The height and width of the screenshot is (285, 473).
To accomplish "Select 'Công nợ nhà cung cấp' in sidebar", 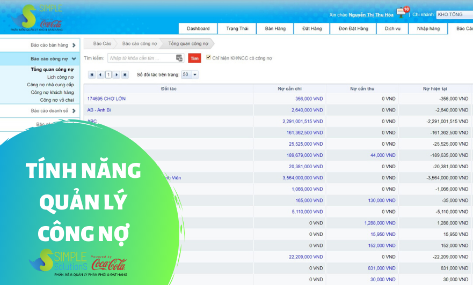I will pos(50,85).
